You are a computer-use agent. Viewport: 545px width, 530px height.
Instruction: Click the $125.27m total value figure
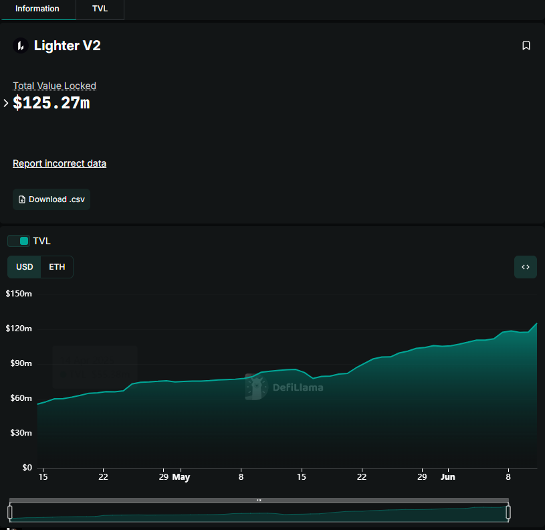coord(51,103)
